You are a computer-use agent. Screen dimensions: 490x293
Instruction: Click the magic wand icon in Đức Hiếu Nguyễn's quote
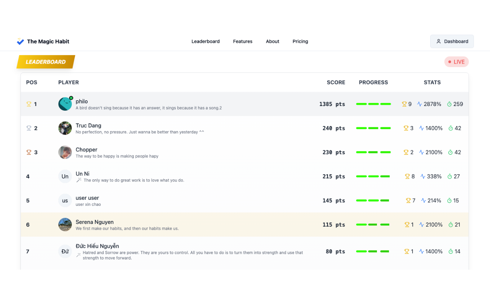click(78, 255)
